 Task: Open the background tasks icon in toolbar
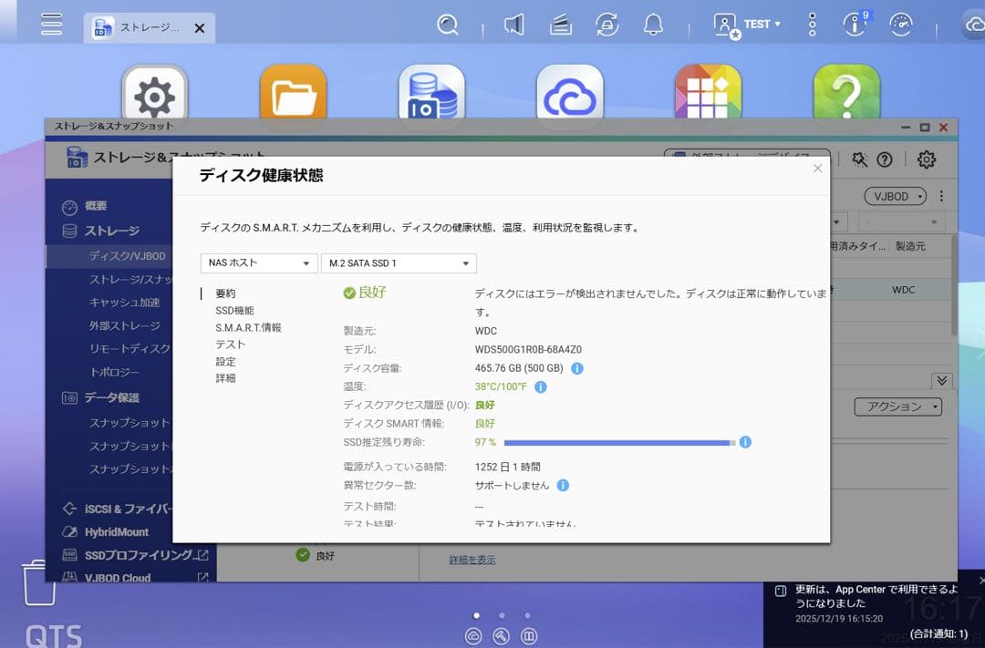click(607, 24)
